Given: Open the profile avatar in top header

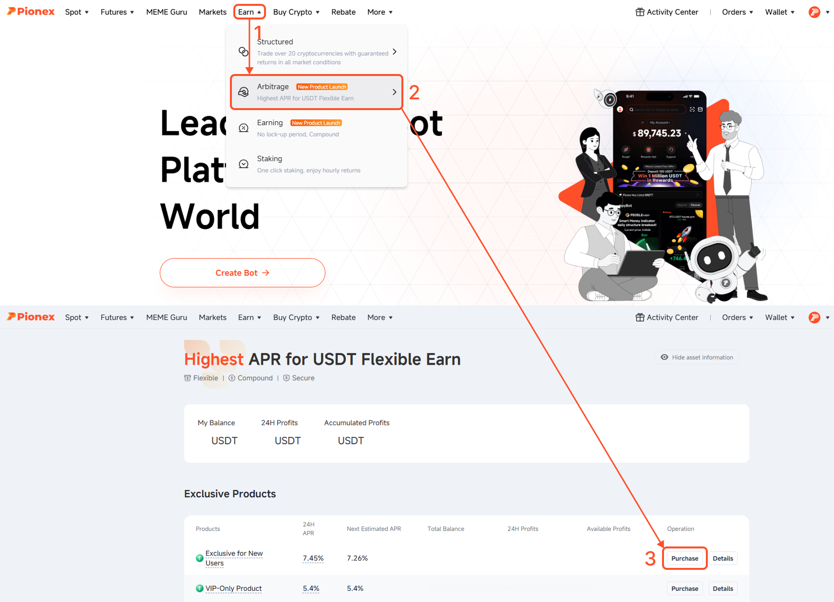Looking at the screenshot, I should [x=814, y=12].
